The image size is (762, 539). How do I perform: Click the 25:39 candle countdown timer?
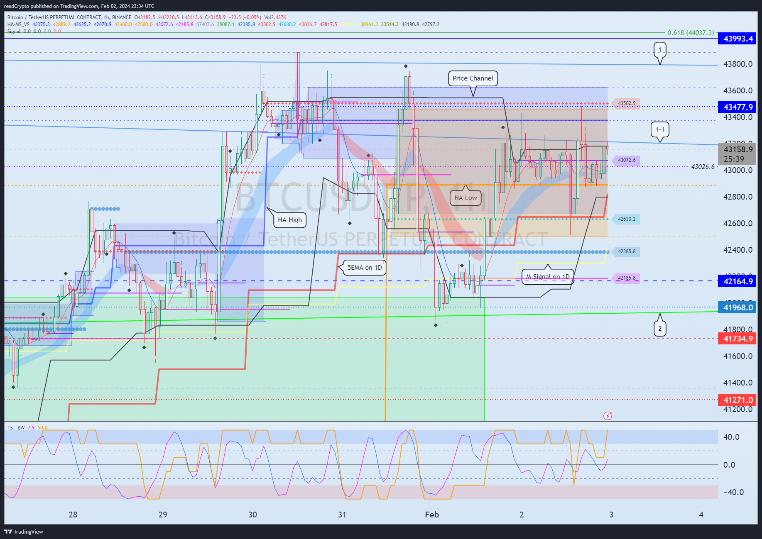[734, 159]
